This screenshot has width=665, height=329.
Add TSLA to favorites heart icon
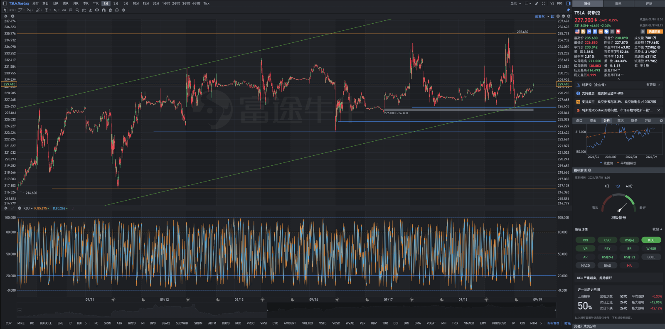tap(618, 32)
